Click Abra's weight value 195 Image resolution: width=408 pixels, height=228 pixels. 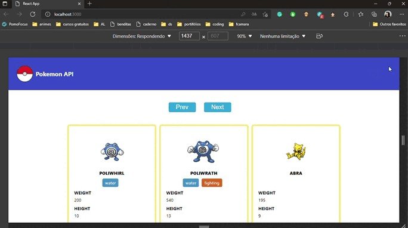tap(262, 200)
